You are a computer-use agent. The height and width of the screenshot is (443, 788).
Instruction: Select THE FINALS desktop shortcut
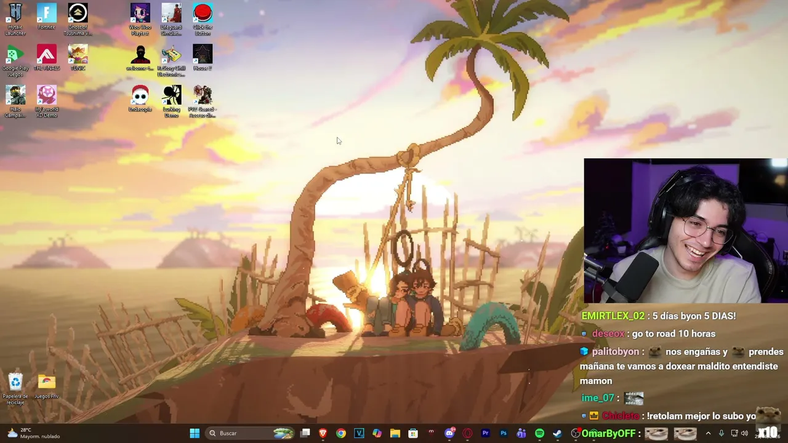[x=46, y=58]
